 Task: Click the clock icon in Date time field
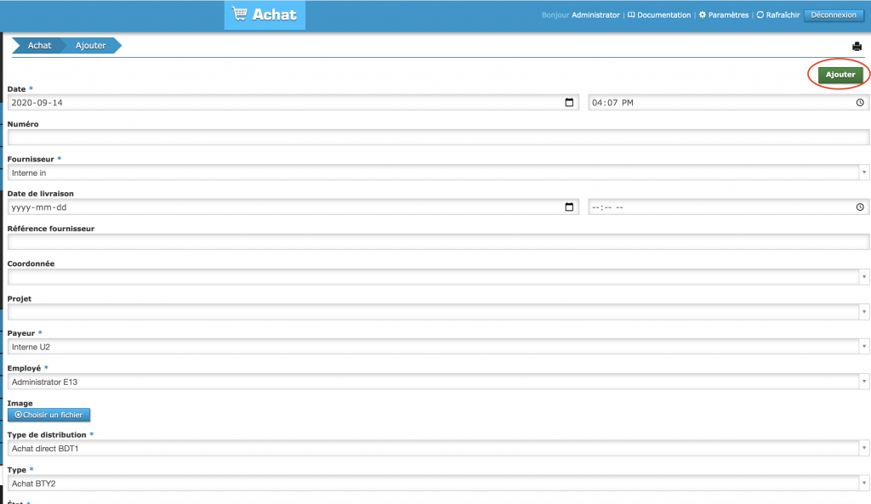pyautogui.click(x=860, y=103)
